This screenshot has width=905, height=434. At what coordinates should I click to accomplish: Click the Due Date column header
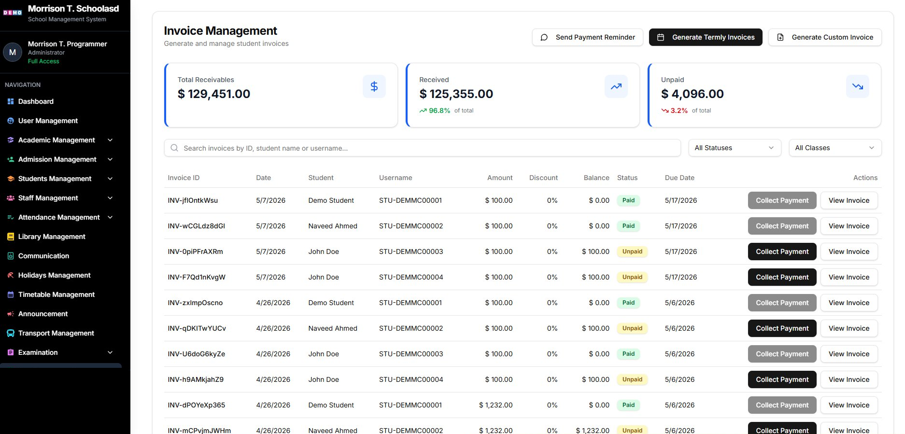click(679, 178)
